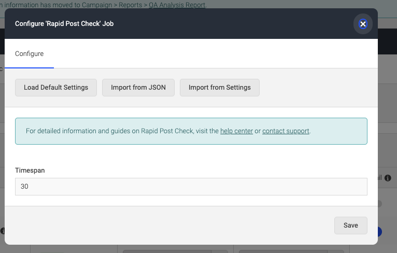Close the Rapid Post Check dialog
Screen dimensions: 397x253
[363, 24]
